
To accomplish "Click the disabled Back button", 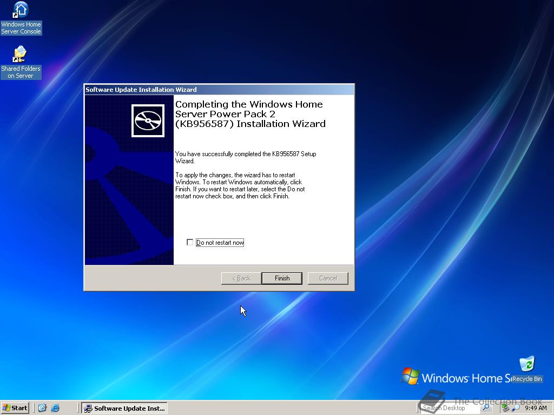I will coord(241,278).
